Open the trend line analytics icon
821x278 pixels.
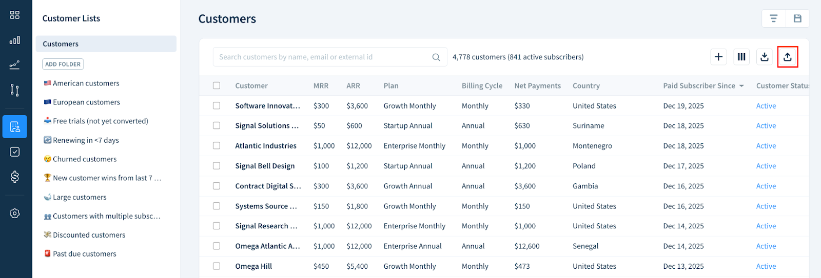pos(15,65)
